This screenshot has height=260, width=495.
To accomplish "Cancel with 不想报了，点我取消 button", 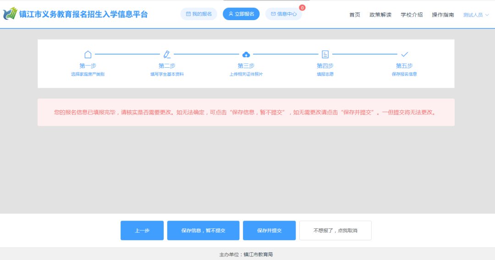I will click(x=335, y=230).
